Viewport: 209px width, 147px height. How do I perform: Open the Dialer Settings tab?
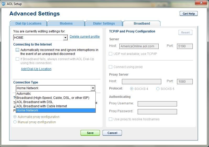coord(104,24)
